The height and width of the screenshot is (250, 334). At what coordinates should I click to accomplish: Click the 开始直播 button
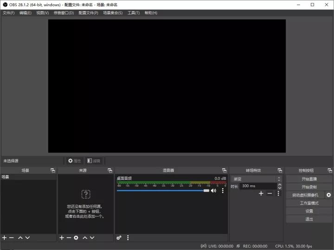pyautogui.click(x=308, y=179)
